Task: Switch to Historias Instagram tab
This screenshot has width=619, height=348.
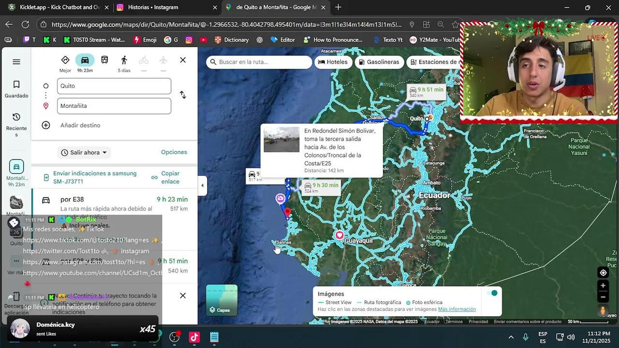Action: pos(167,7)
